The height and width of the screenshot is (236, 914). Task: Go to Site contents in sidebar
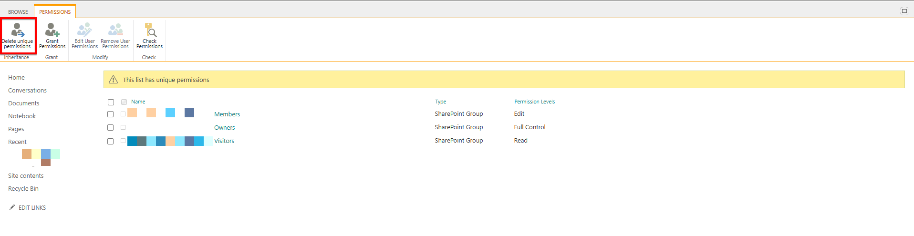tap(26, 176)
